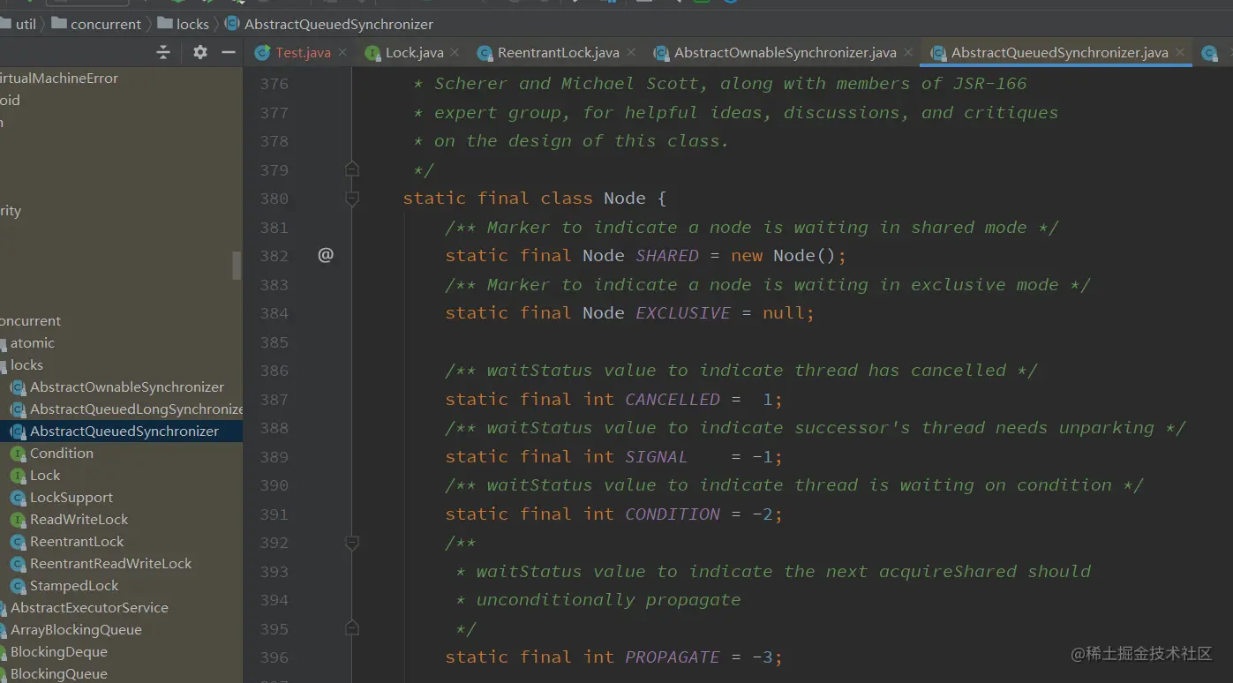
Task: Open the project panel gear settings
Action: pyautogui.click(x=200, y=53)
